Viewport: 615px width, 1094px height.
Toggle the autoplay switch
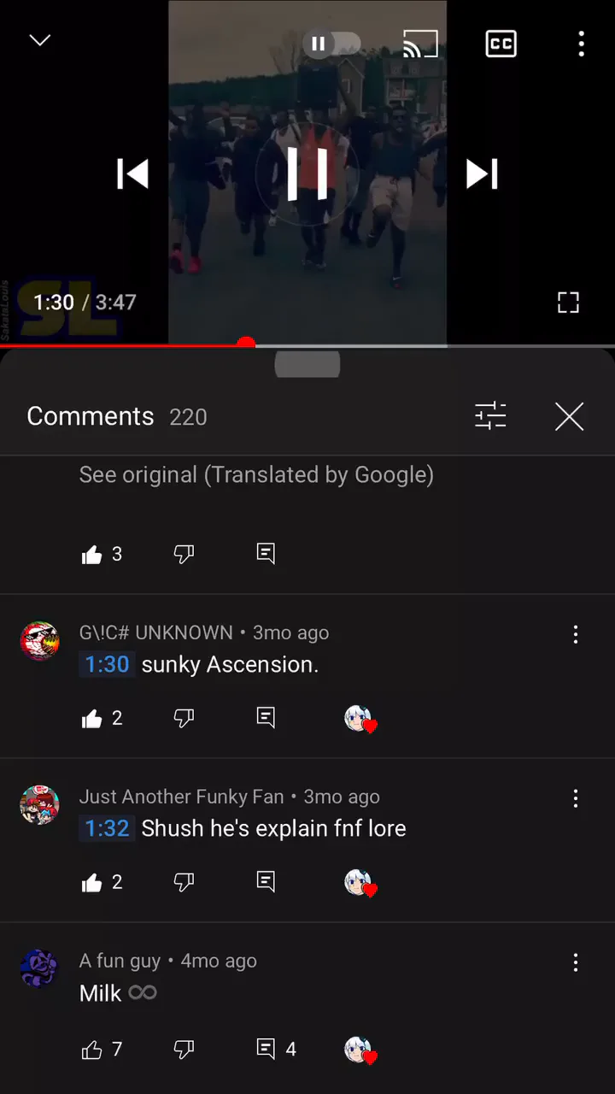[331, 44]
